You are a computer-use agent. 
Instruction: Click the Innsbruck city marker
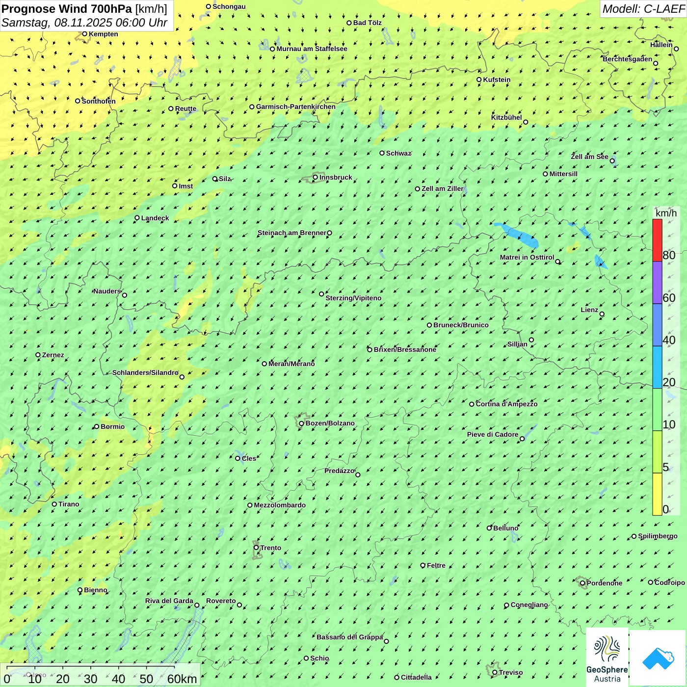point(316,177)
